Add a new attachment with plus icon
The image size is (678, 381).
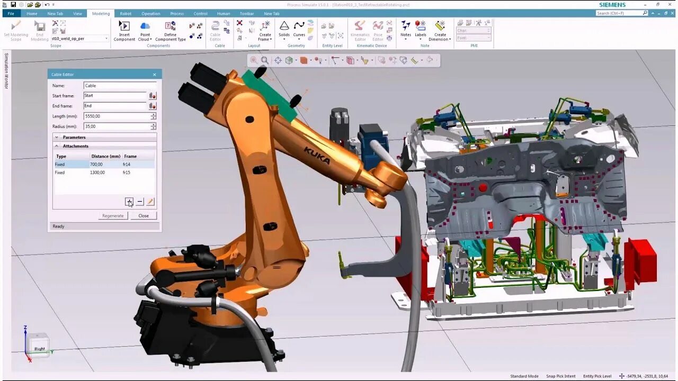tap(129, 202)
